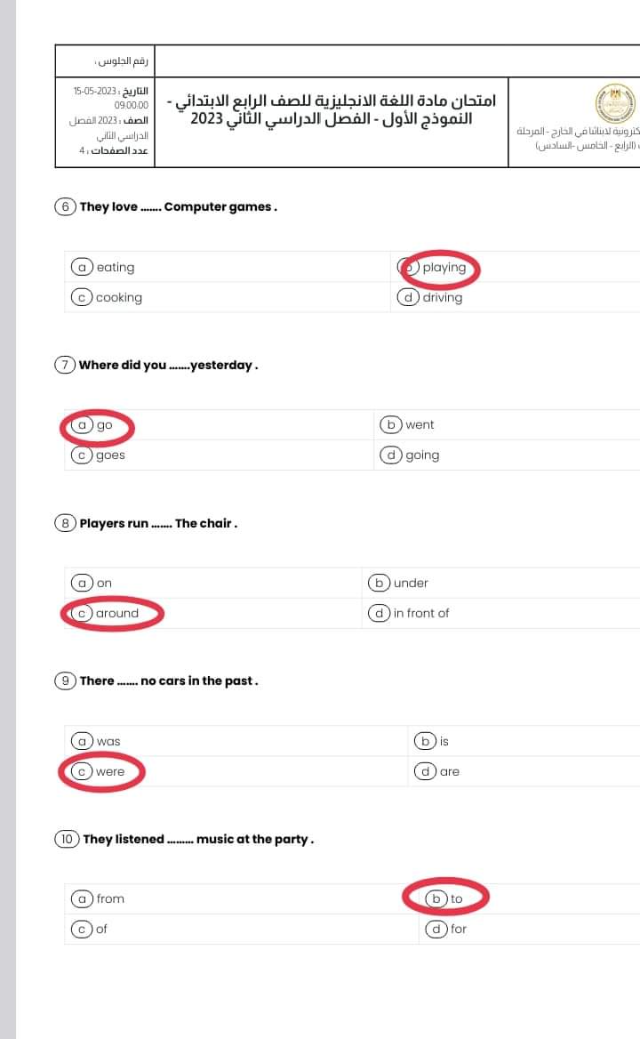Choose the 'goes' option
Viewport: 640px width, 1039px height.
pos(109,455)
